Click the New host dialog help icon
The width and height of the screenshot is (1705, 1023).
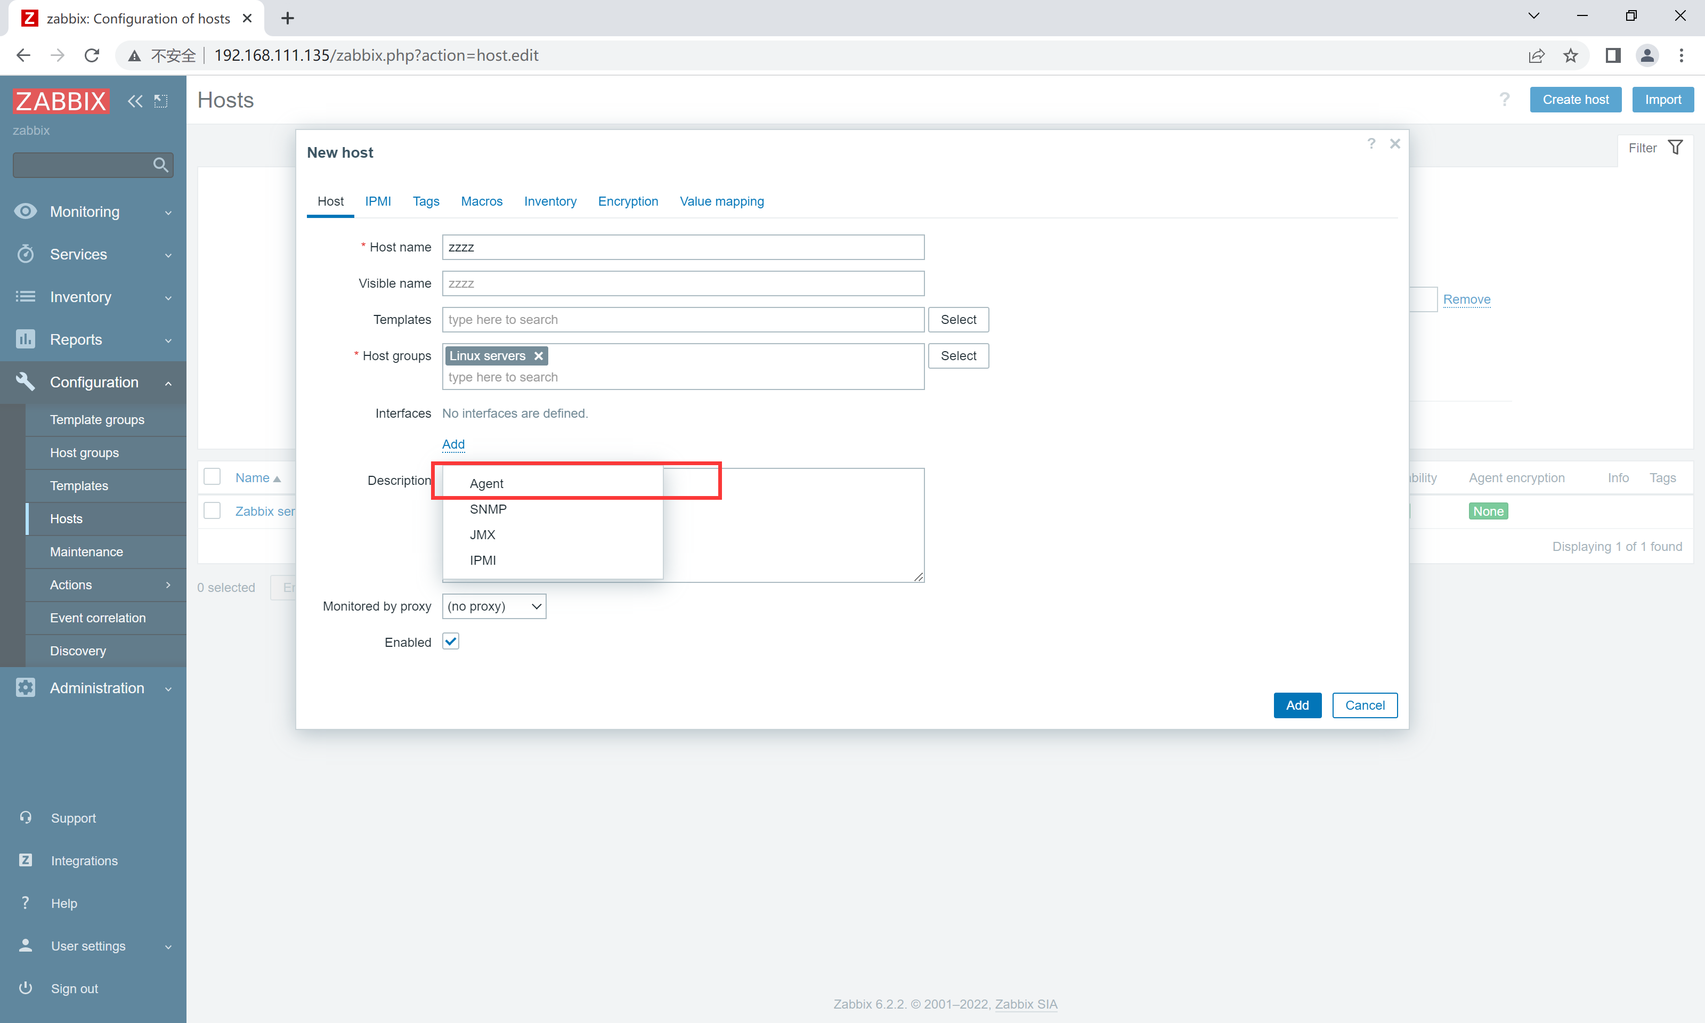pyautogui.click(x=1371, y=143)
